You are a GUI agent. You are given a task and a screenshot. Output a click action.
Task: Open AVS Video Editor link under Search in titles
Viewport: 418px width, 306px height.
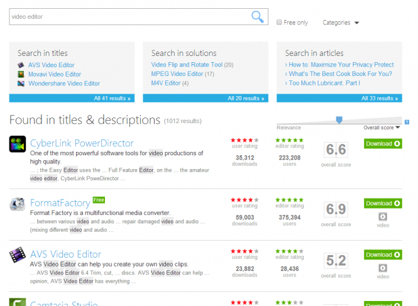coord(52,65)
